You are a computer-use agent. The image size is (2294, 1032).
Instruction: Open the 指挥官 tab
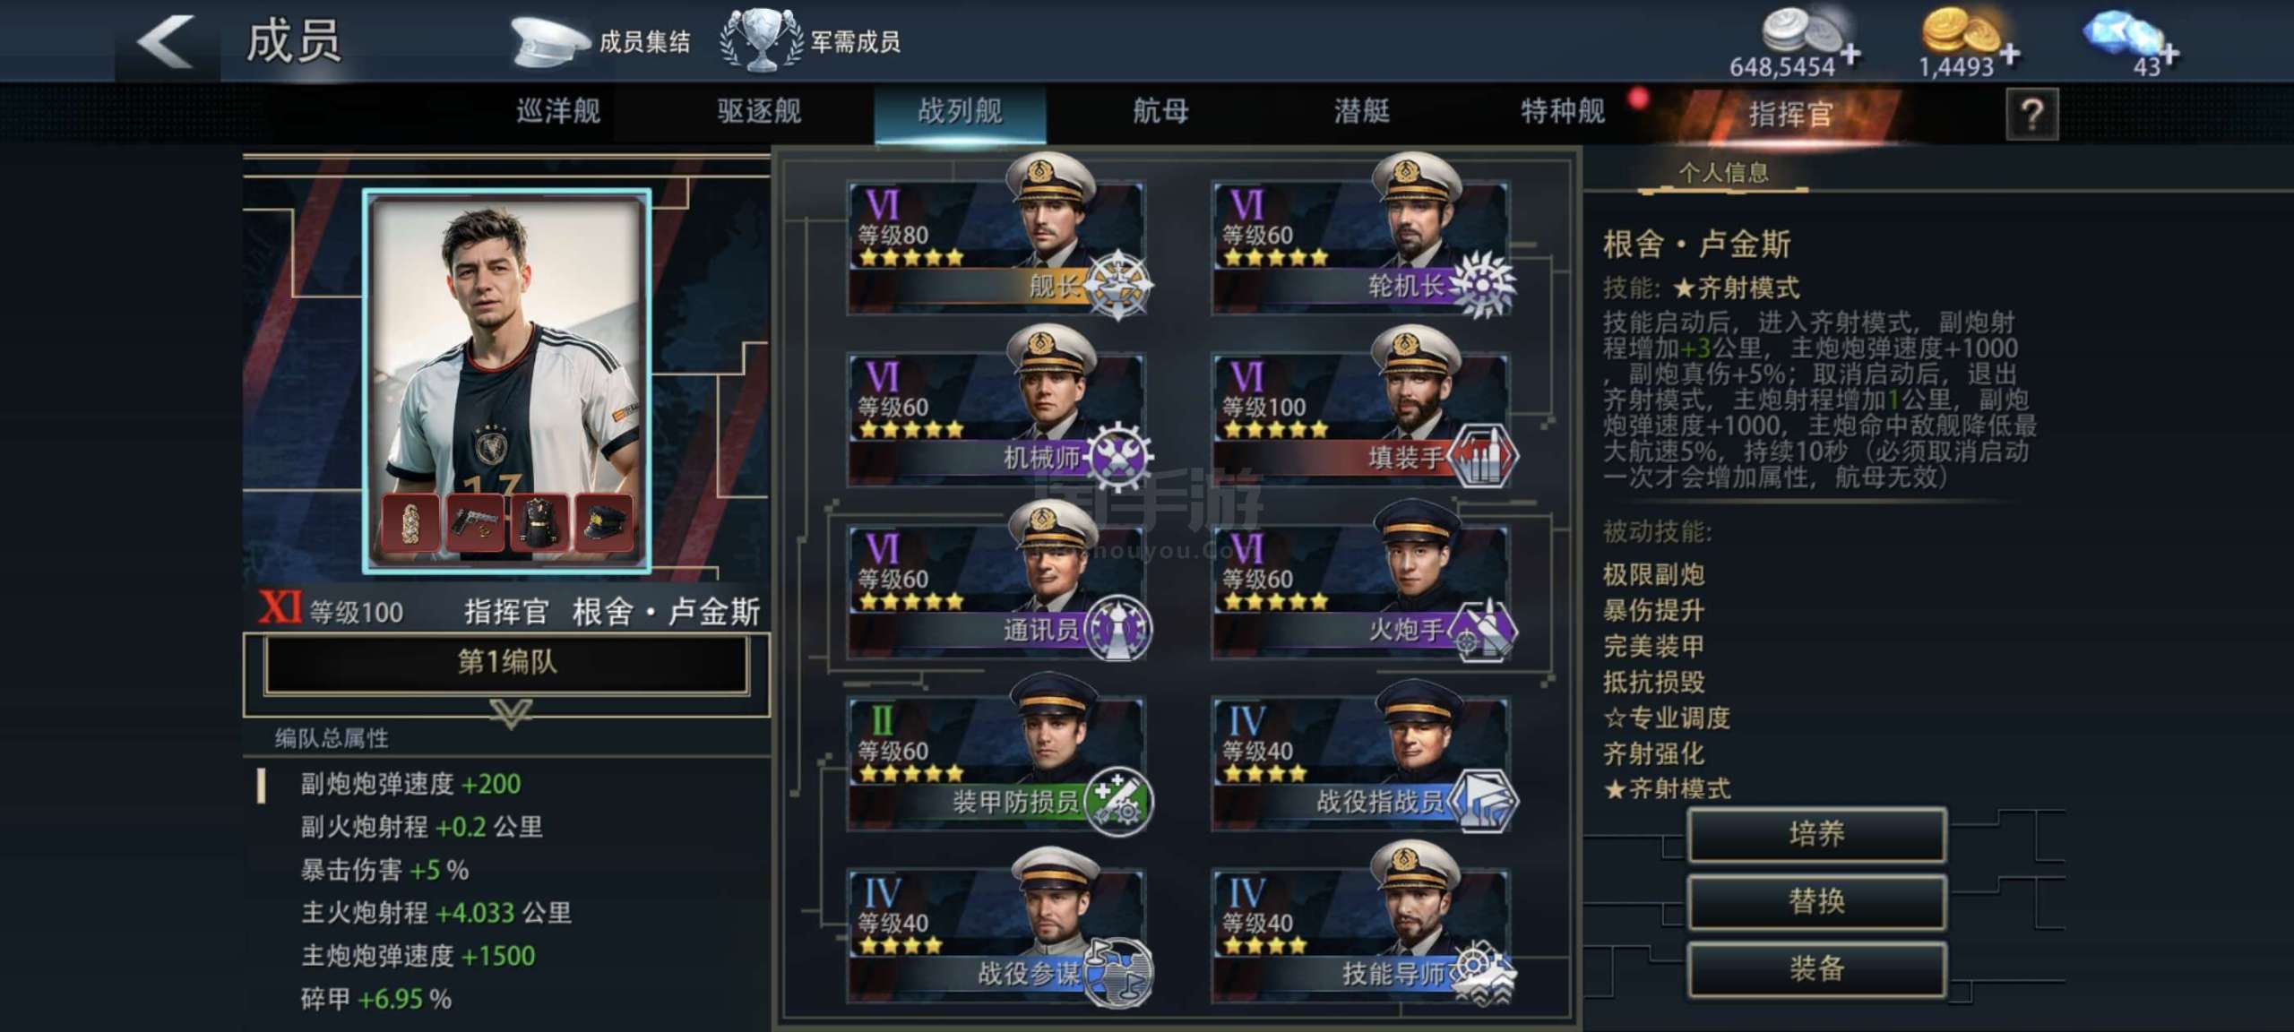(1790, 115)
